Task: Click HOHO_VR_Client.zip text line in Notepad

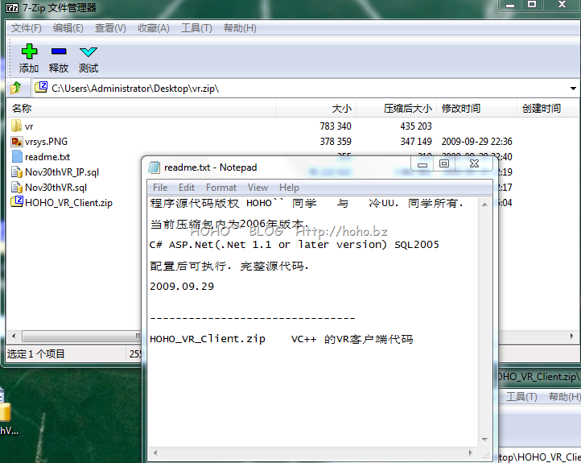Action: click(x=281, y=339)
